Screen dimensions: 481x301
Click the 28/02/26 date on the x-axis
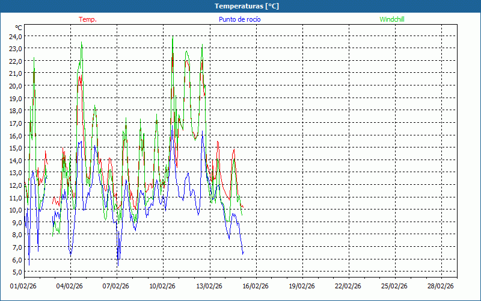click(441, 287)
